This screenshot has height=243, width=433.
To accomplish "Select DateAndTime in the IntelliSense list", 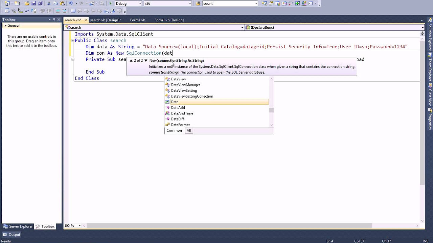I will 216,113.
